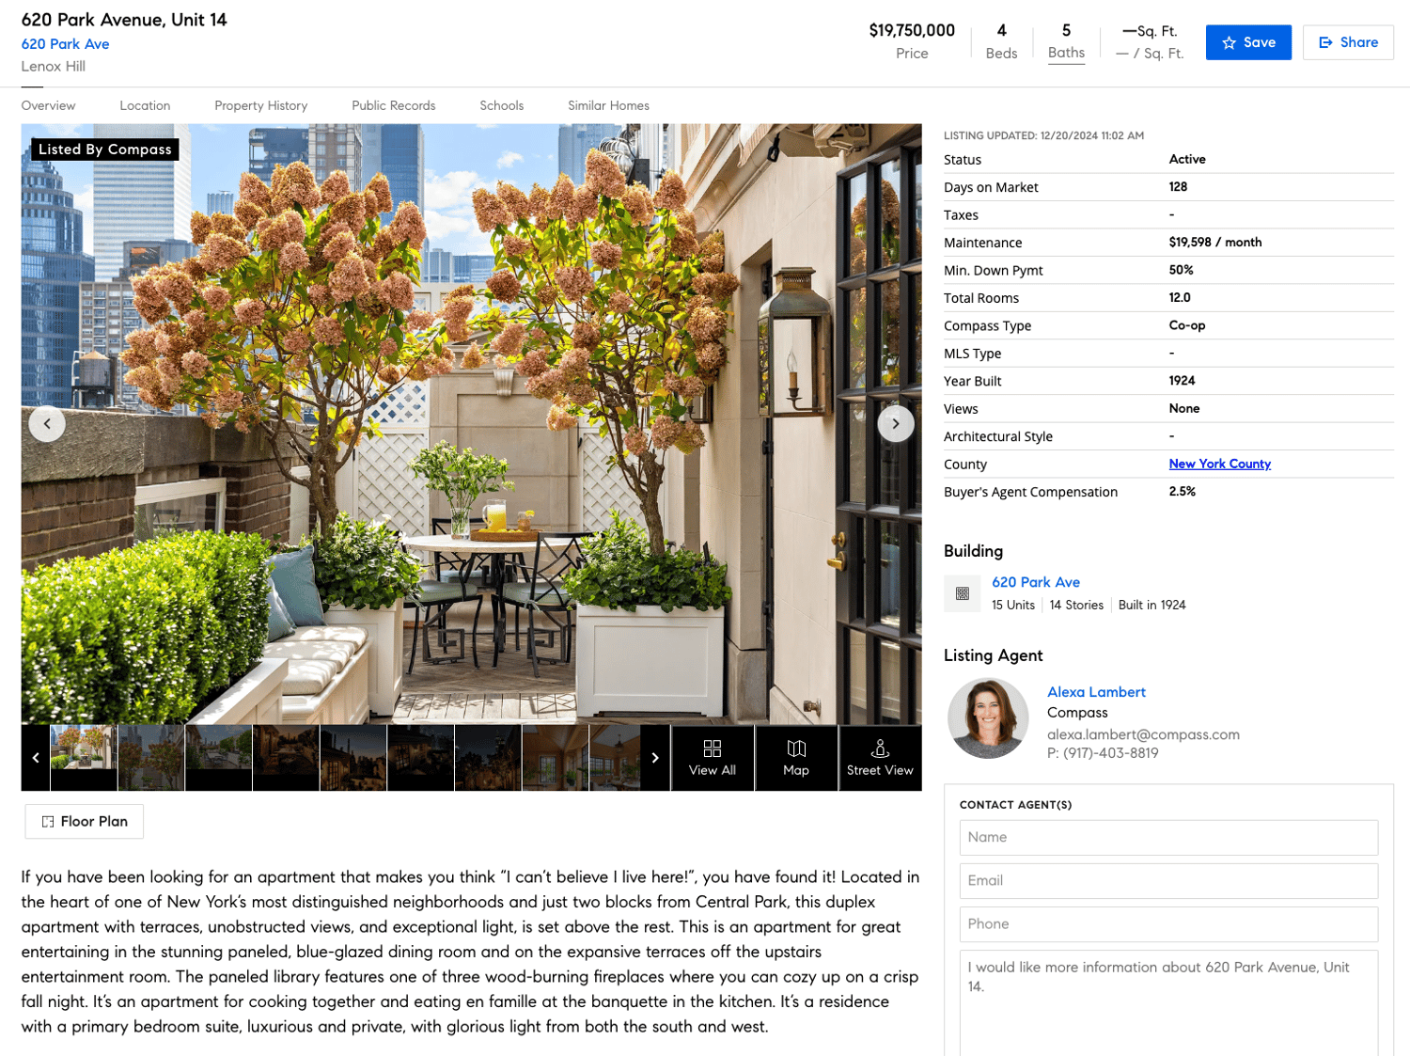Click the Phone input field
This screenshot has width=1410, height=1056.
tap(1167, 924)
